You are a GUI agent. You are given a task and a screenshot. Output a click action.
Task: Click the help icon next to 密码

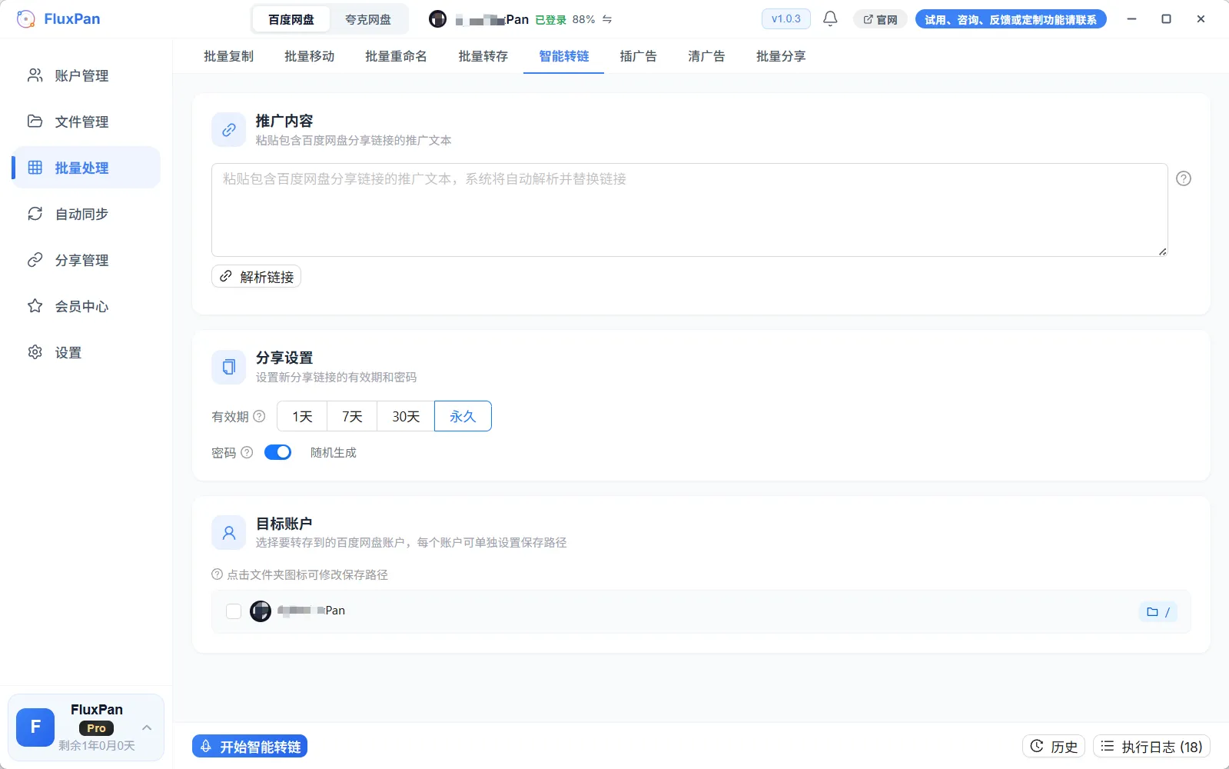(x=247, y=452)
